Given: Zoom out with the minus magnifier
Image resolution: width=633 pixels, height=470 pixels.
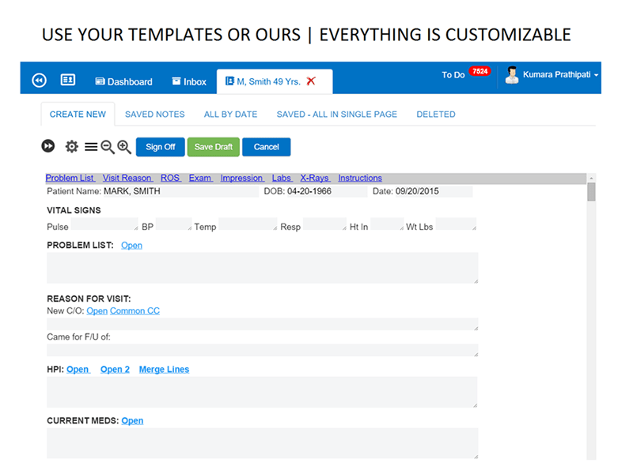Looking at the screenshot, I should (x=108, y=147).
